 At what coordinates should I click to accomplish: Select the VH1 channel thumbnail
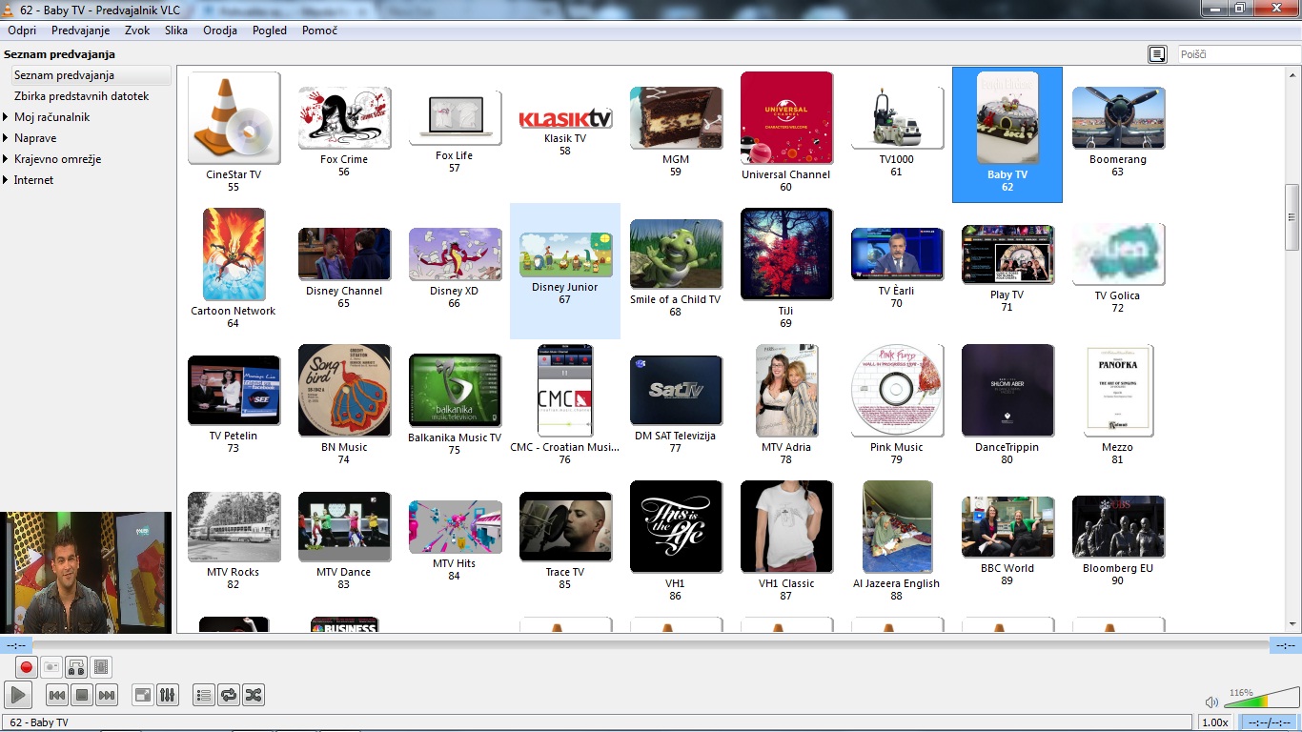click(676, 527)
